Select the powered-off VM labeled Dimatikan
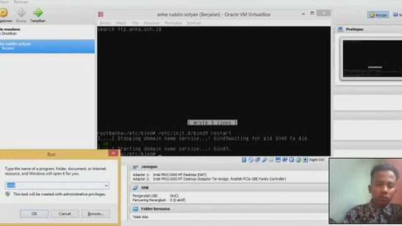Image resolution: width=402 pixels, height=226 pixels. pos(47,31)
